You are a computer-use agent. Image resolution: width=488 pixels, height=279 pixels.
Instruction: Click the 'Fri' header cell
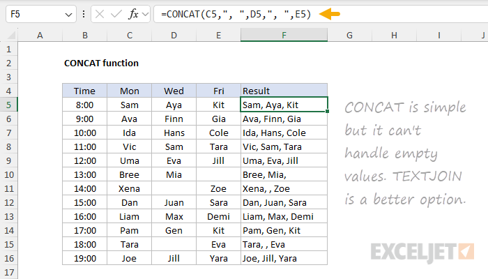point(218,91)
